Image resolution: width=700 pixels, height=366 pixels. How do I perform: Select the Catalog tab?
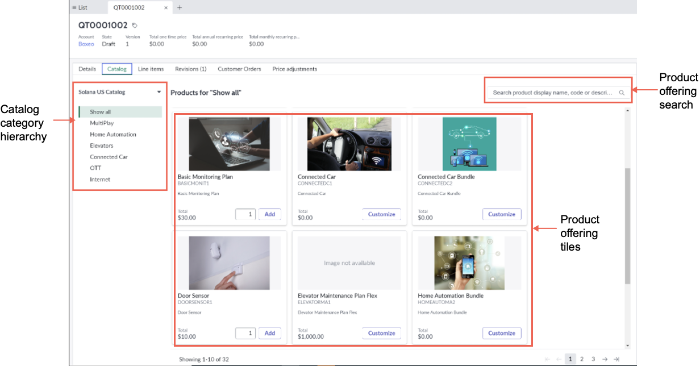[x=117, y=69]
